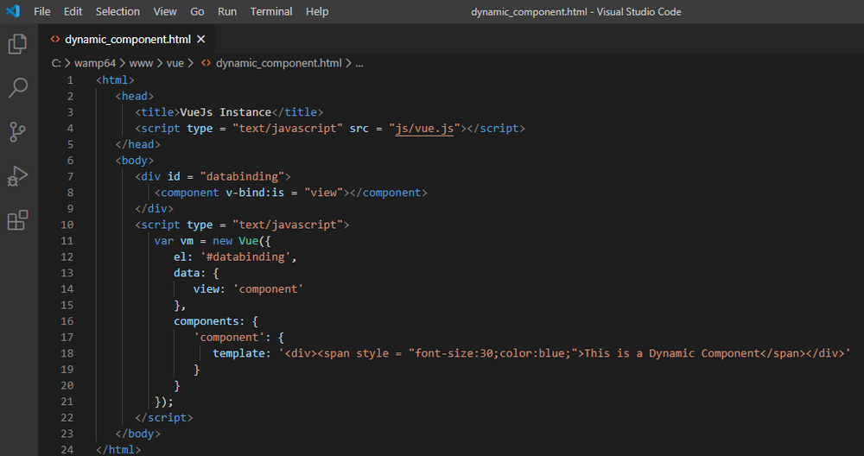Viewport: 864px width, 456px height.
Task: Click the www breadcrumb segment
Action: click(x=141, y=63)
